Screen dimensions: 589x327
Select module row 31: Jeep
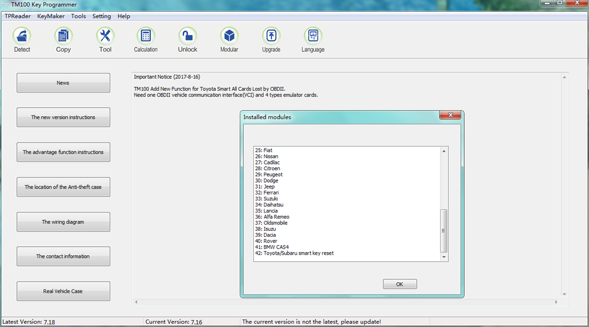pos(265,186)
